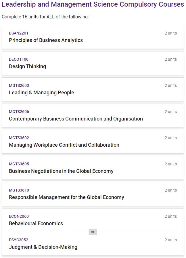Click Principles of Business Analytics title
Viewport: 186px width, 258px height.
(x=46, y=40)
